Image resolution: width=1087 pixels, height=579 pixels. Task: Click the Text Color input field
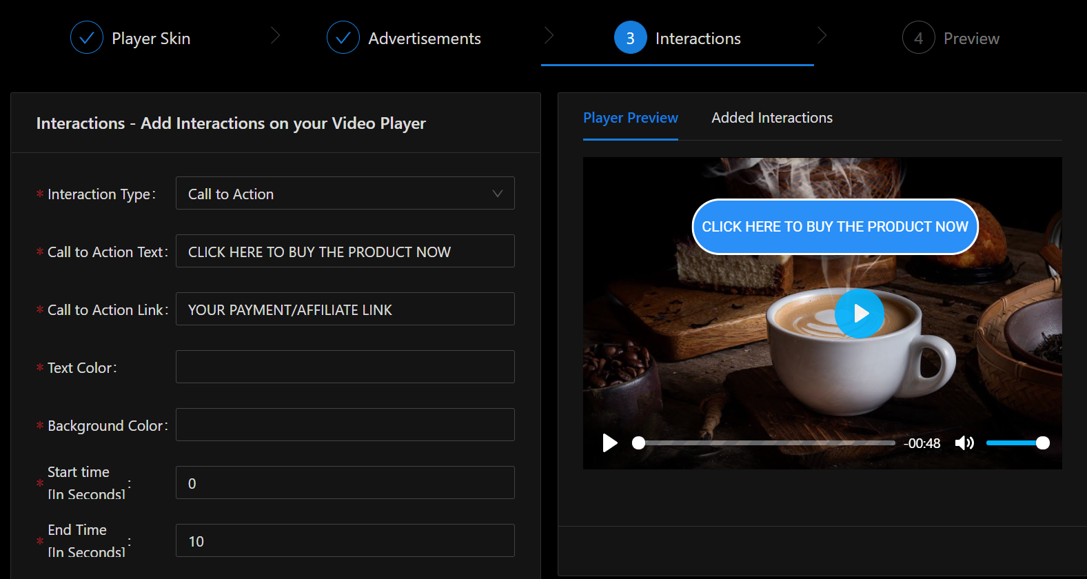point(345,367)
